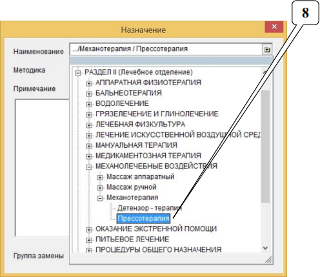This screenshot has height=277, width=320.
Task: Open the Наименование dropdown folder icon
Action: coord(267,50)
